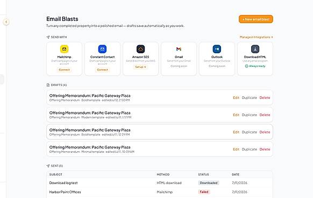Duplicate the draft edited Jul 12, 2:50 PM

[x=250, y=98]
